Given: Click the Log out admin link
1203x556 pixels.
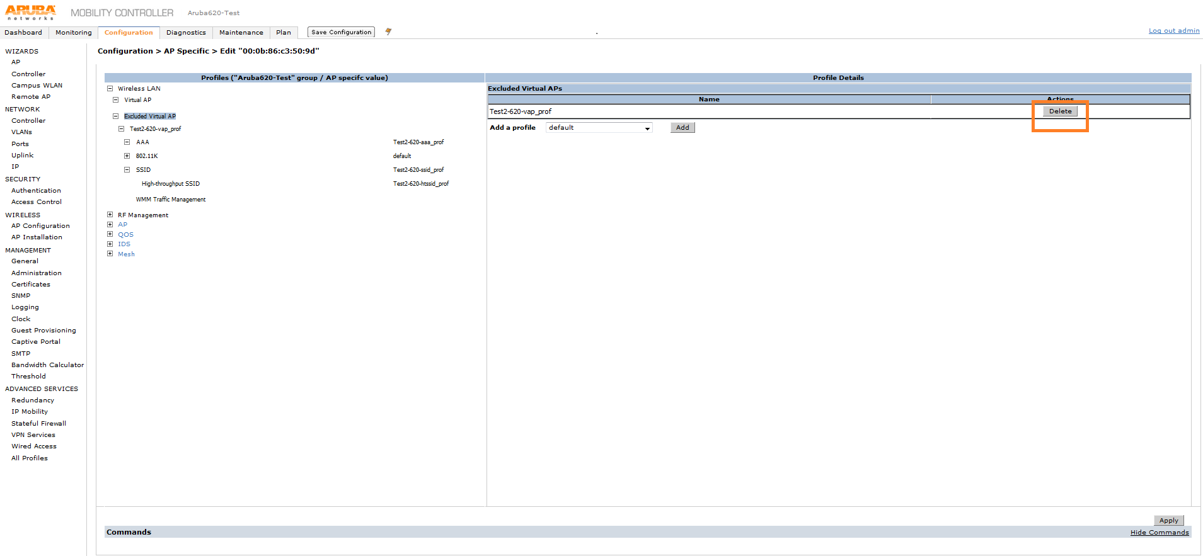Looking at the screenshot, I should tap(1173, 31).
